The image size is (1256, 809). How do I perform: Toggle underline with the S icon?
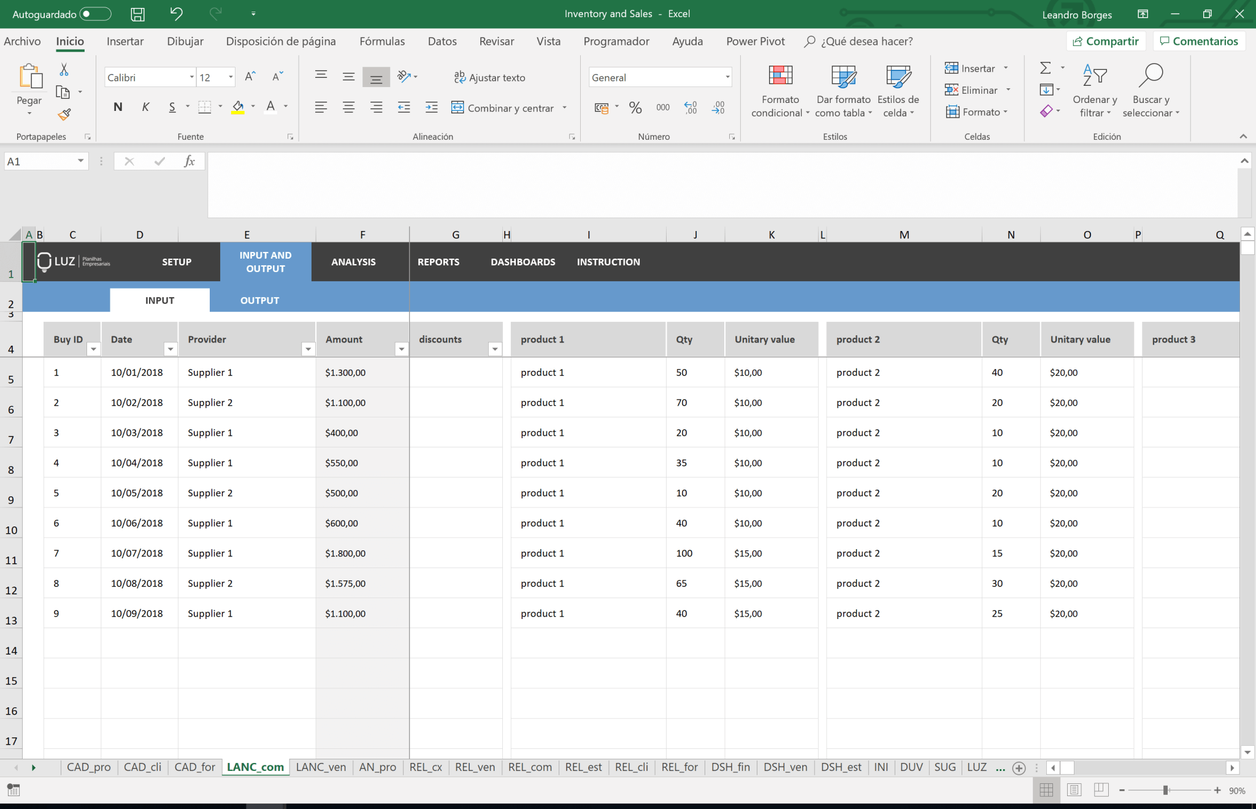[x=172, y=107]
